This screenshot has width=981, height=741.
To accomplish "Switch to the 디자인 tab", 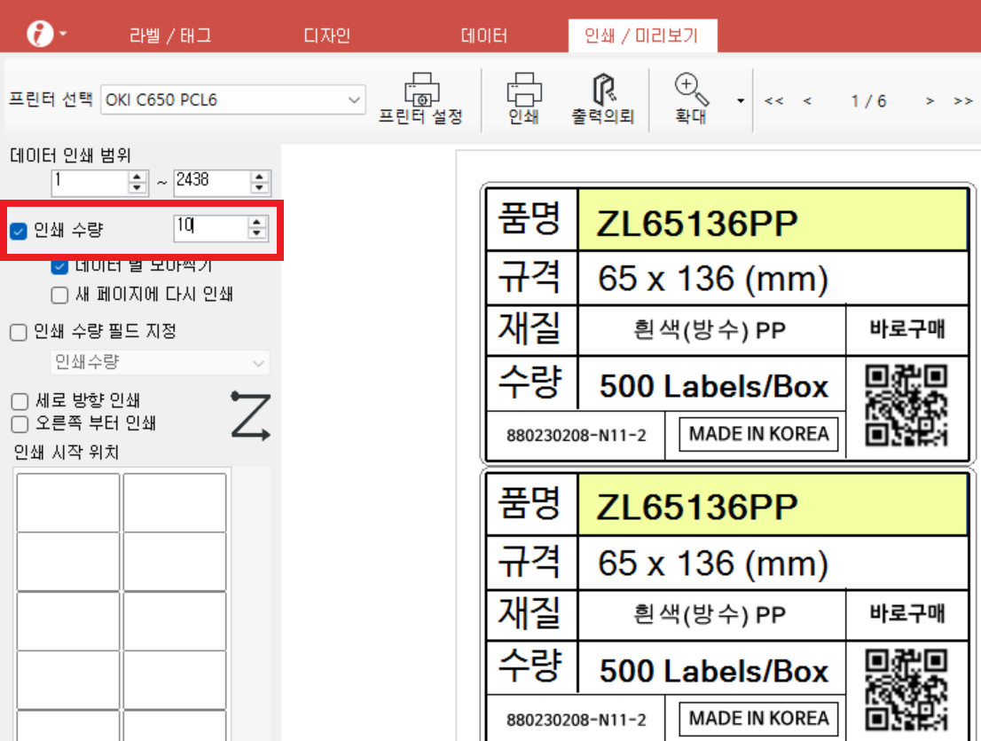I will [x=326, y=35].
